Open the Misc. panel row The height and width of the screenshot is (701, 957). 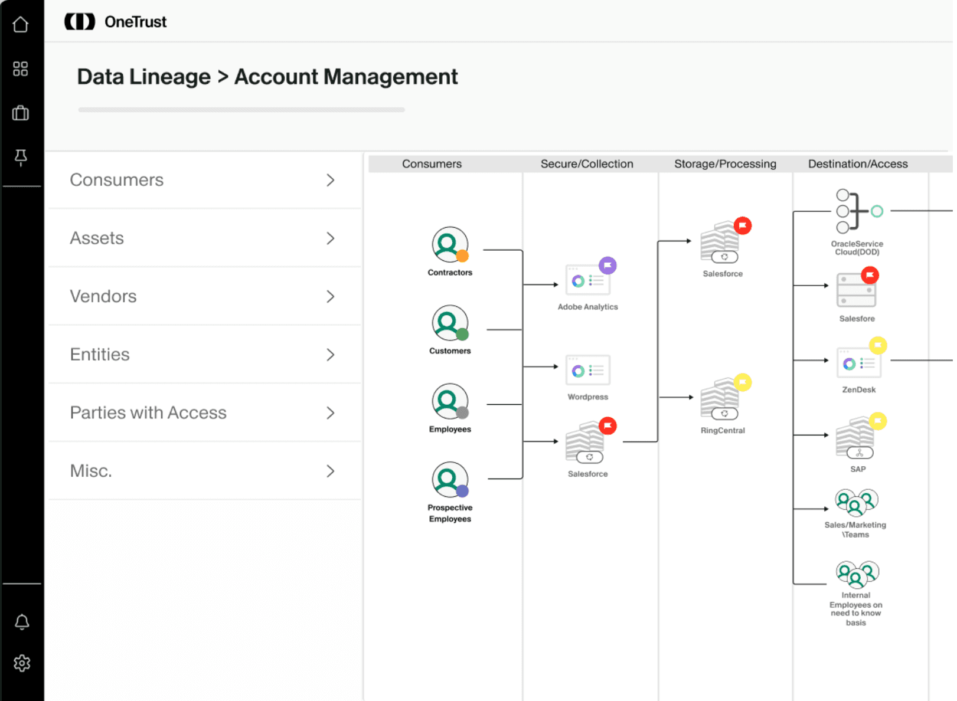pyautogui.click(x=204, y=471)
